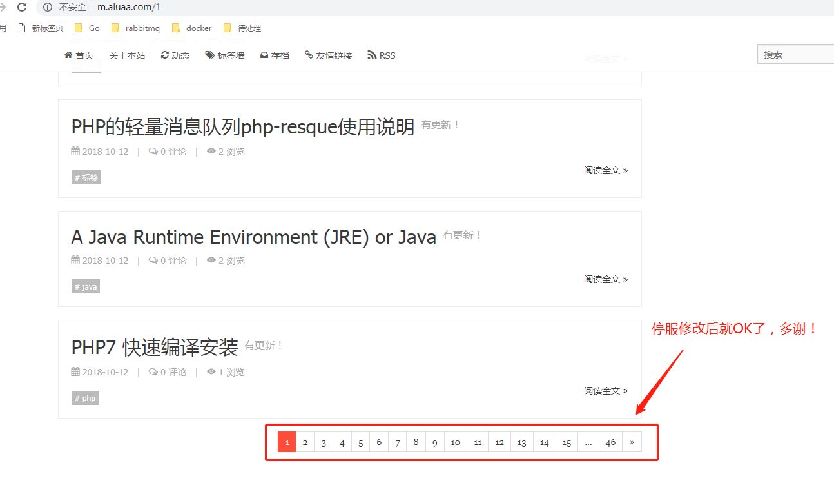Viewport: 834px width, 483px height.
Task: Open the 标签墙 tag wall
Action: tap(225, 55)
